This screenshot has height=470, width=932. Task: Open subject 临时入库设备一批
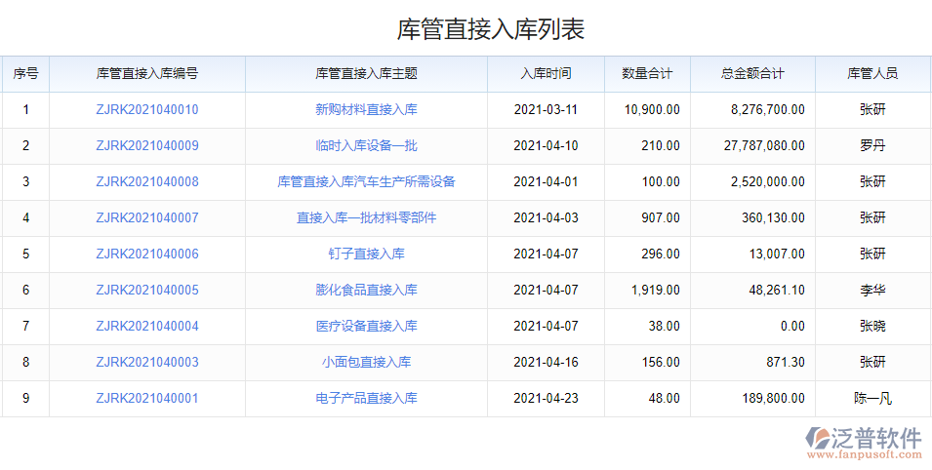click(x=366, y=145)
